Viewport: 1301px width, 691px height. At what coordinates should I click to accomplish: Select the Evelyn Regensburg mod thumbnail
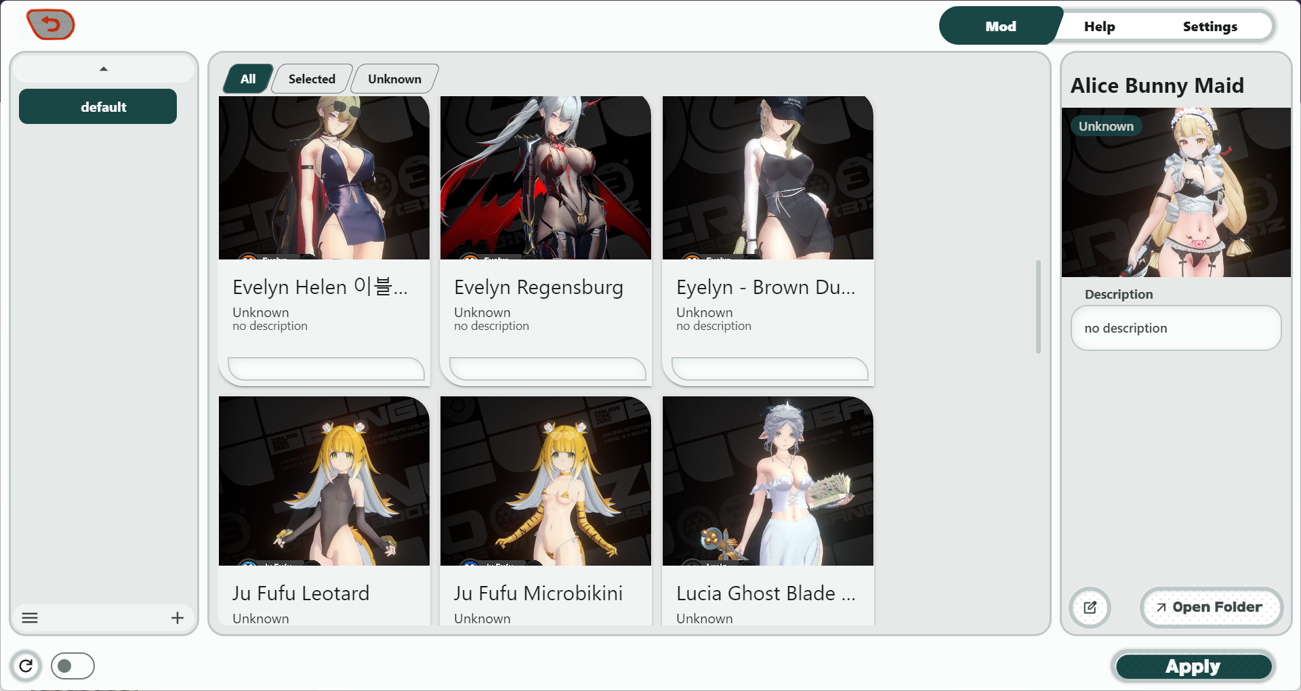pos(545,177)
